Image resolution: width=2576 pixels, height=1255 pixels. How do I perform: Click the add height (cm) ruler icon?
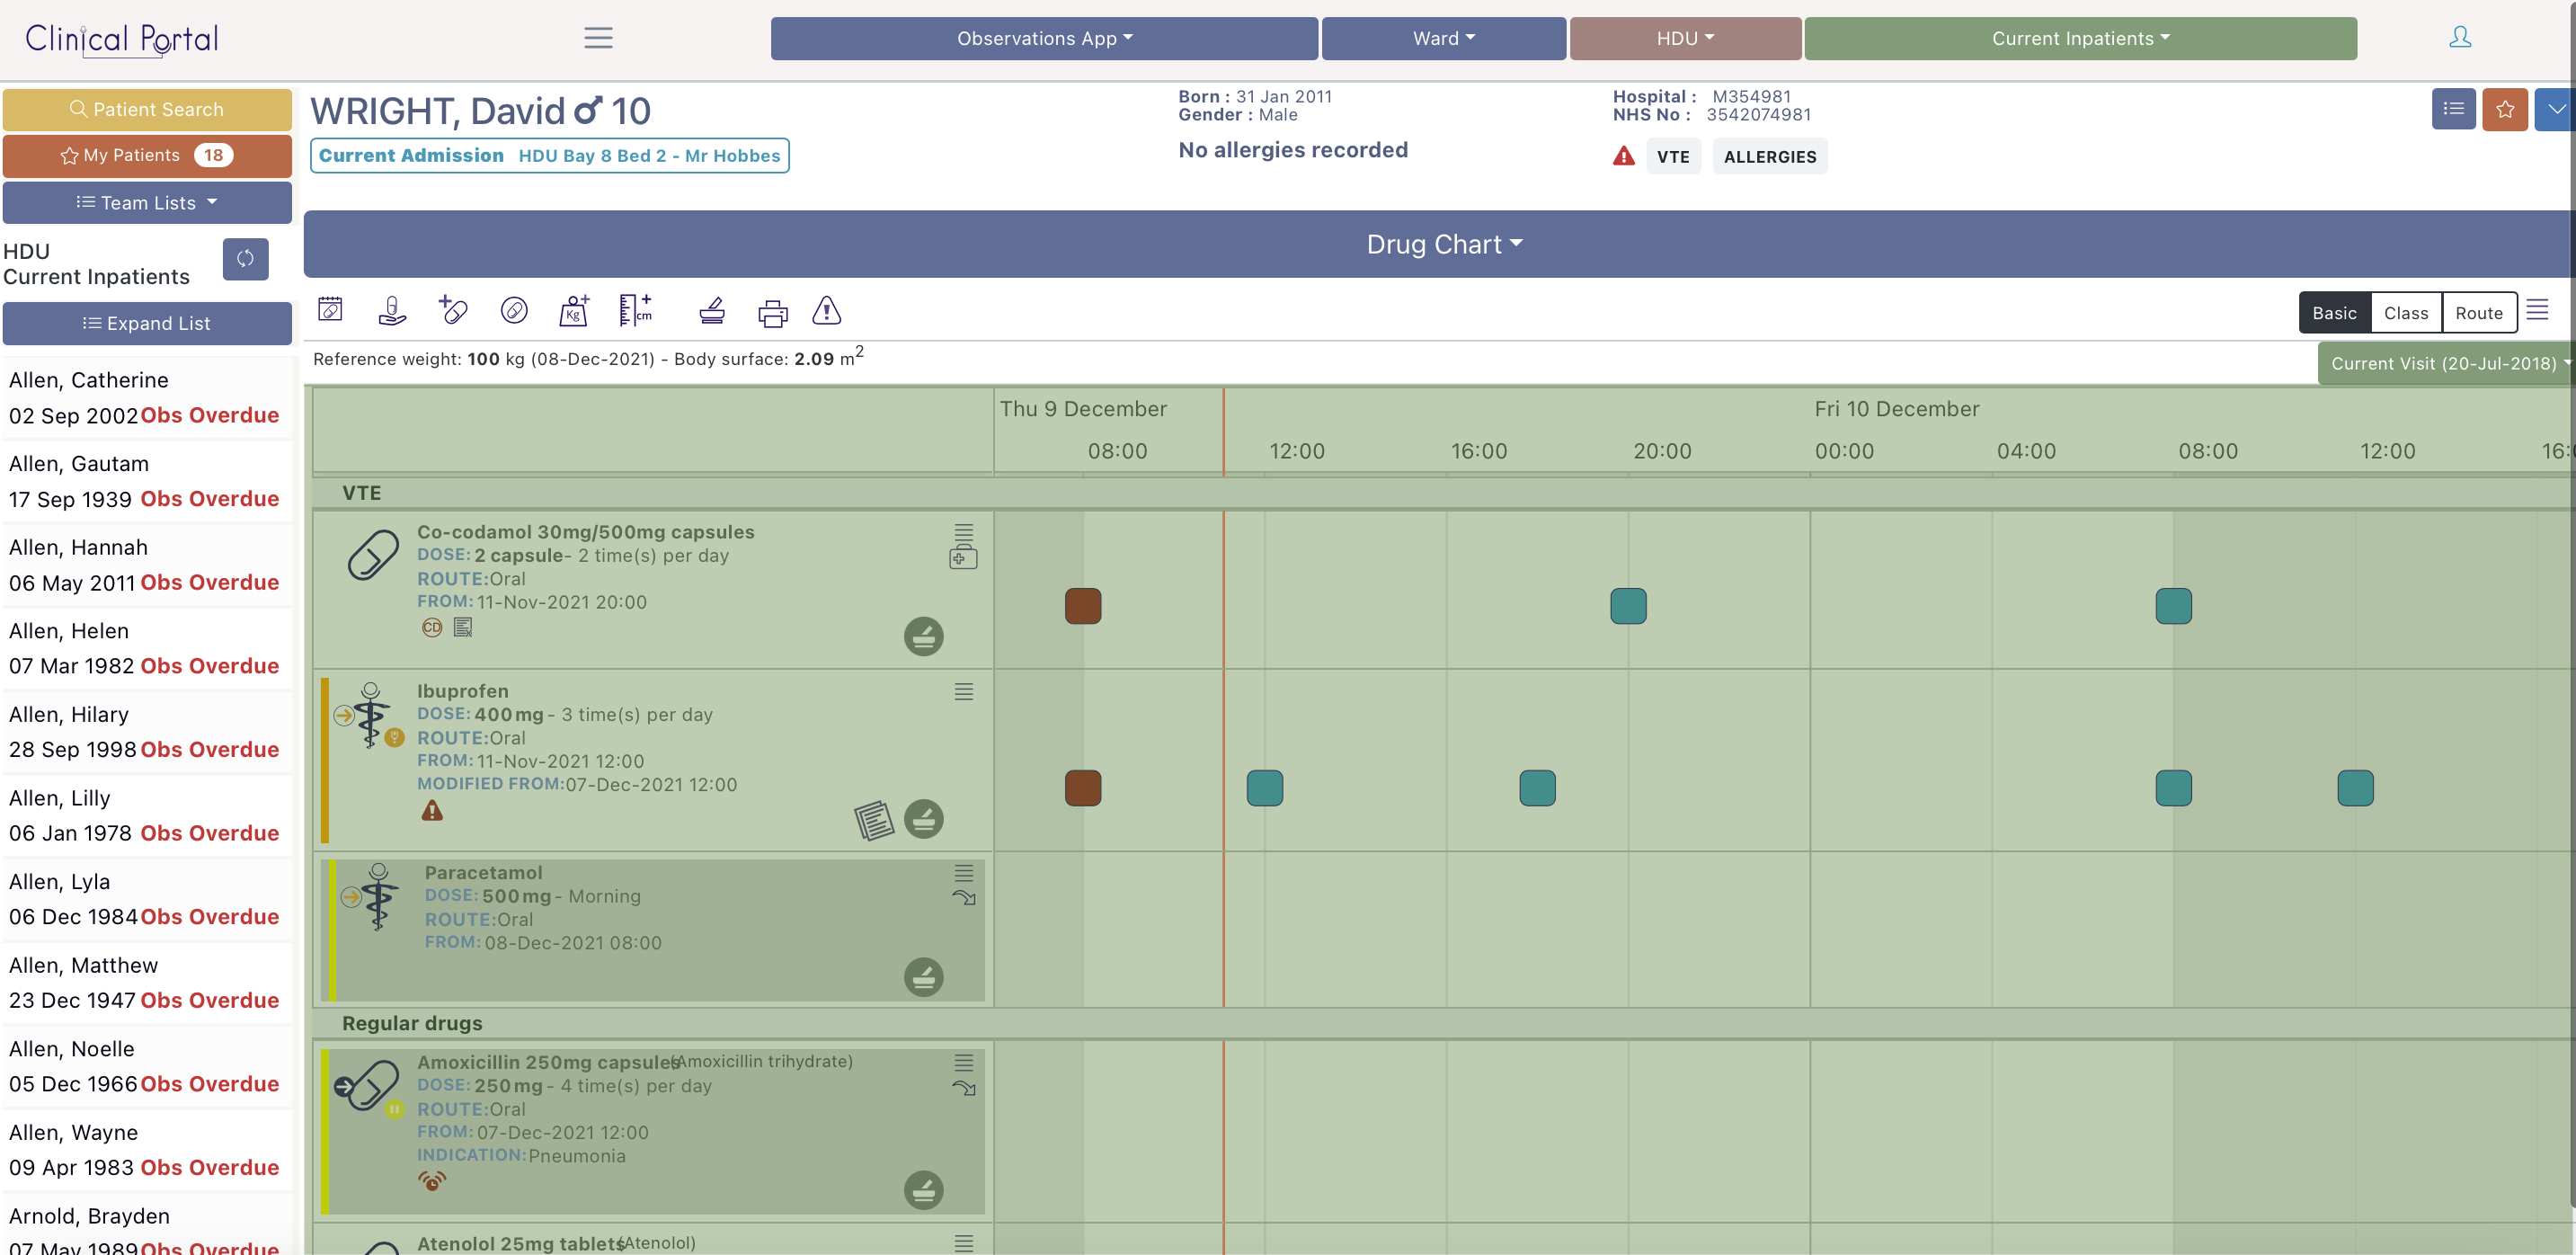[635, 311]
